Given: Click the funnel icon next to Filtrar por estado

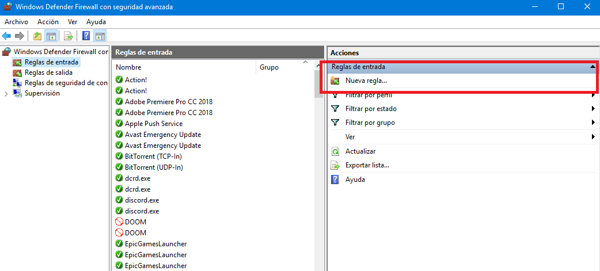Looking at the screenshot, I should pyautogui.click(x=335, y=109).
